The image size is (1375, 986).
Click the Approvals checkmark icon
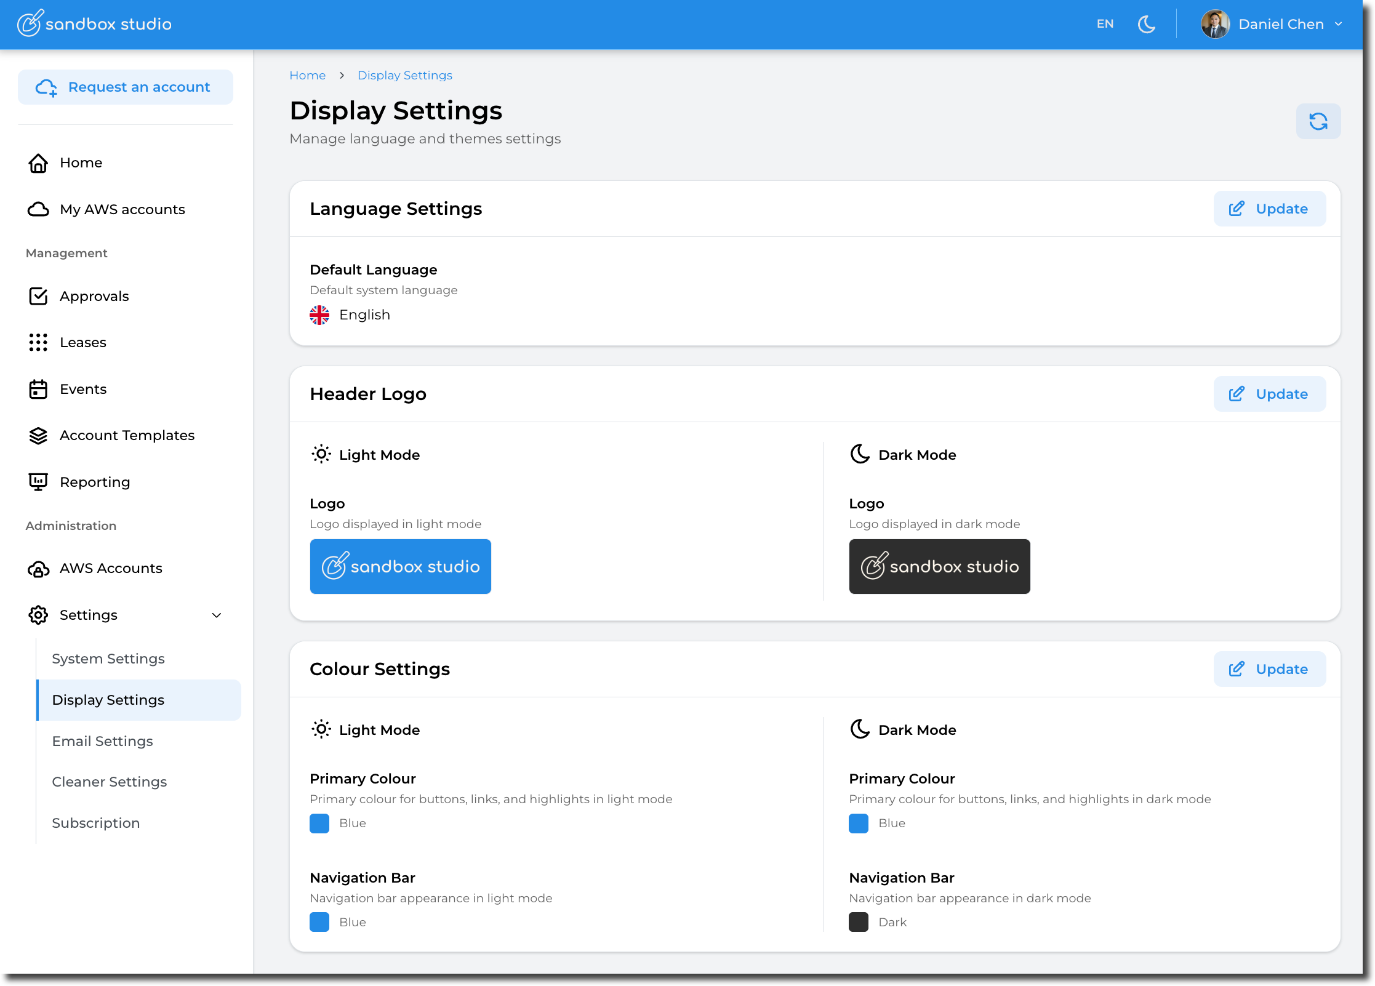pyautogui.click(x=38, y=296)
